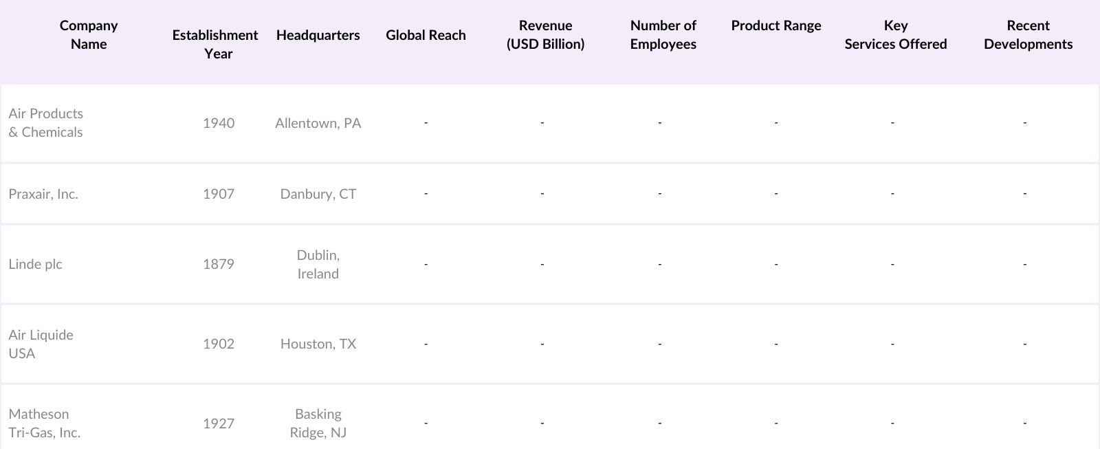Select the Praxair, Inc. company cell
Screen dimensions: 1100x449
click(43, 194)
